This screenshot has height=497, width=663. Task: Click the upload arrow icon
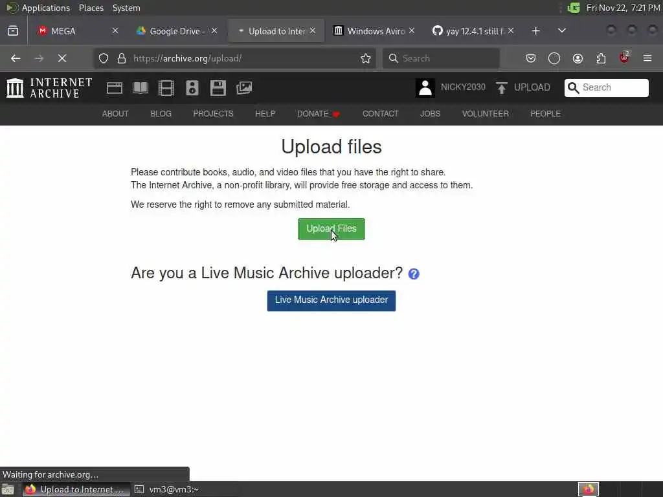click(502, 88)
